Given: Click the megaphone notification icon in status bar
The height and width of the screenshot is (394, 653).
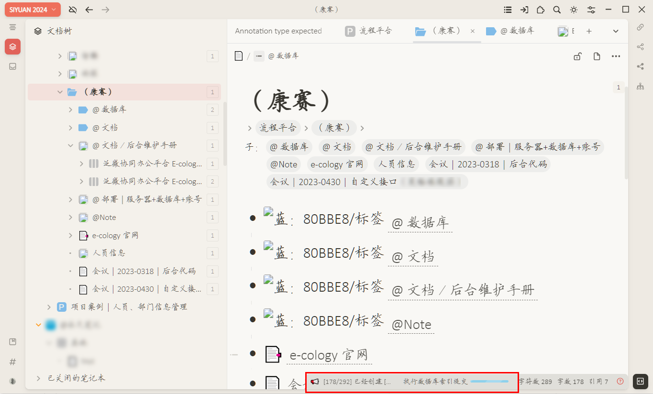Looking at the screenshot, I should (x=315, y=382).
